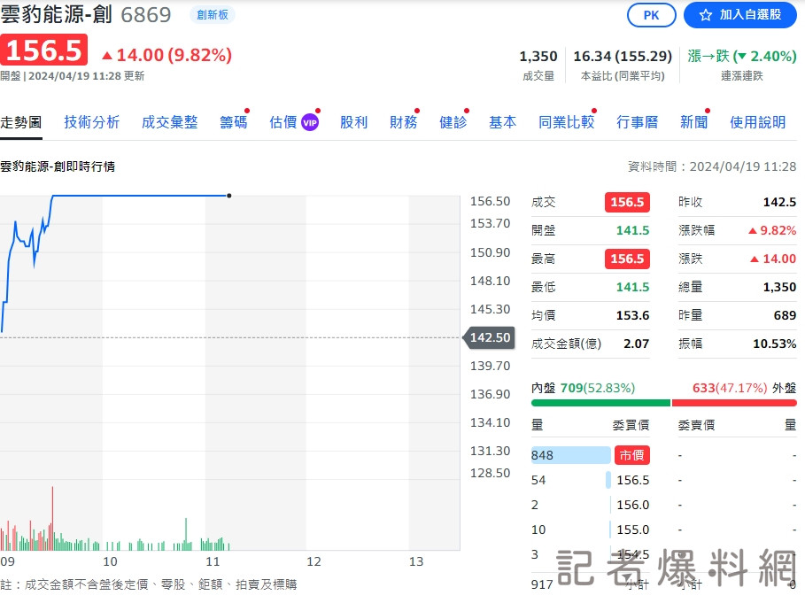Click the 資料時間 2024/04/19 11:28 timestamp
Screen dimensions: 805x603
point(712,166)
